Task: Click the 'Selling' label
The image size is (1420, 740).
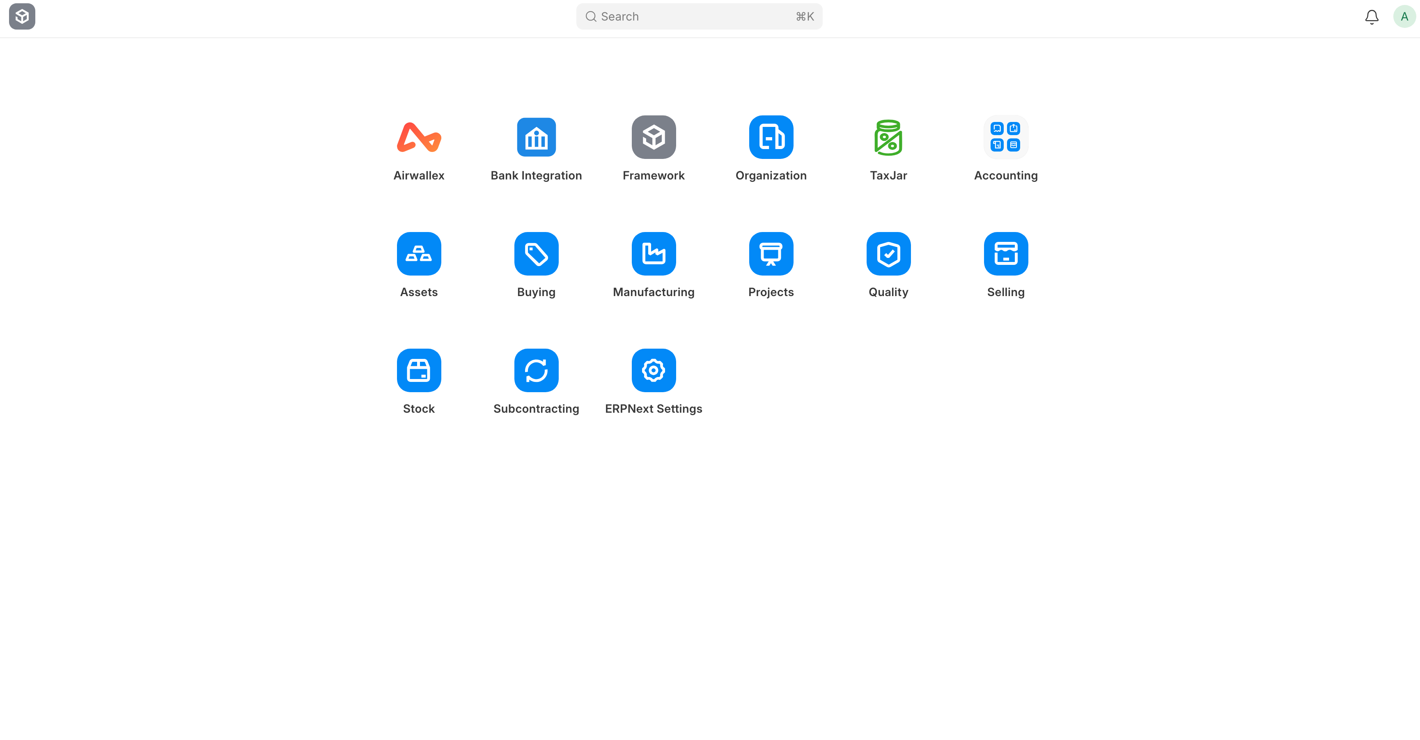Action: click(1006, 292)
